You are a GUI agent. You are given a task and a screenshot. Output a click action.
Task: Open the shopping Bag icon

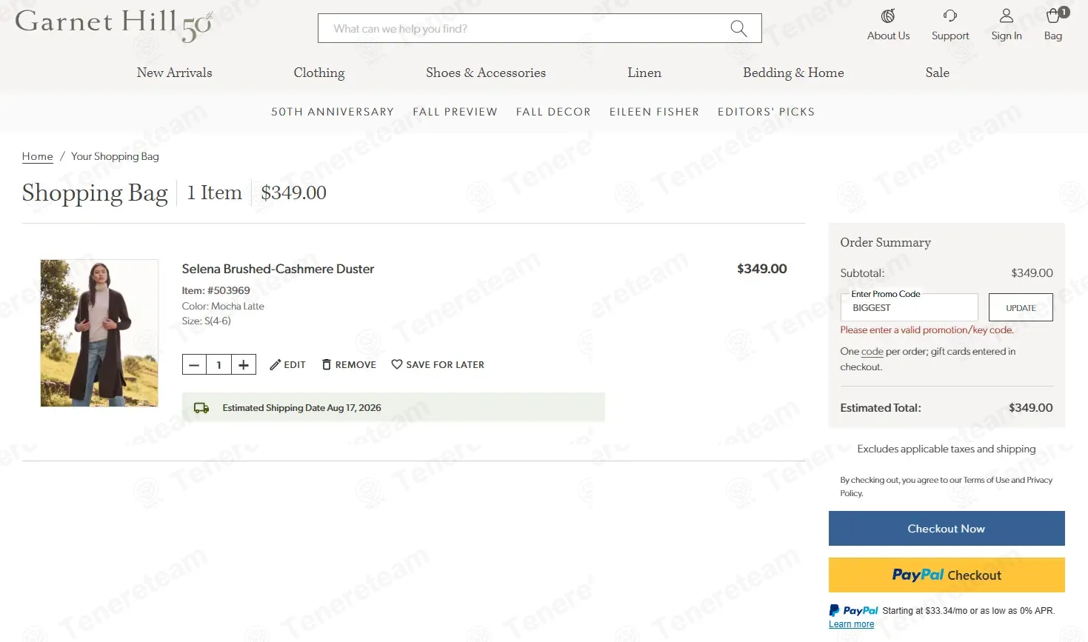[1053, 16]
